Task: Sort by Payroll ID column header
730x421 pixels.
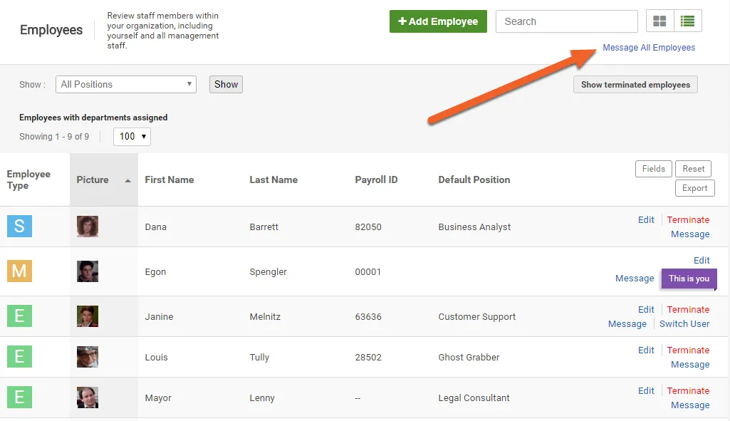Action: click(x=376, y=180)
